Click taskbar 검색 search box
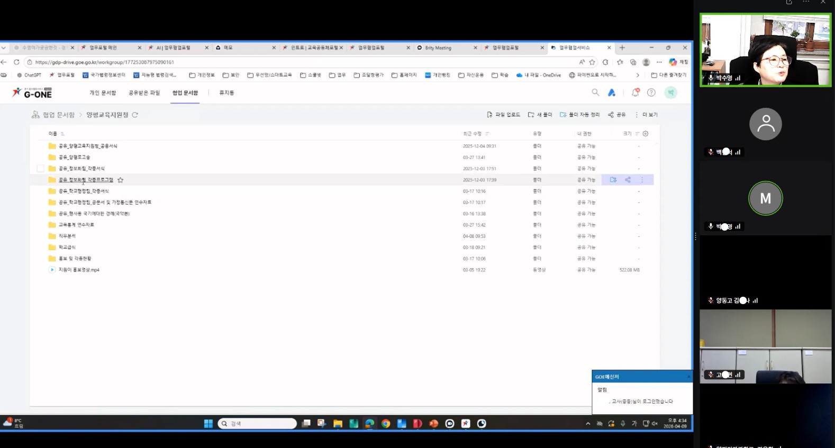This screenshot has width=835, height=448. tap(257, 424)
